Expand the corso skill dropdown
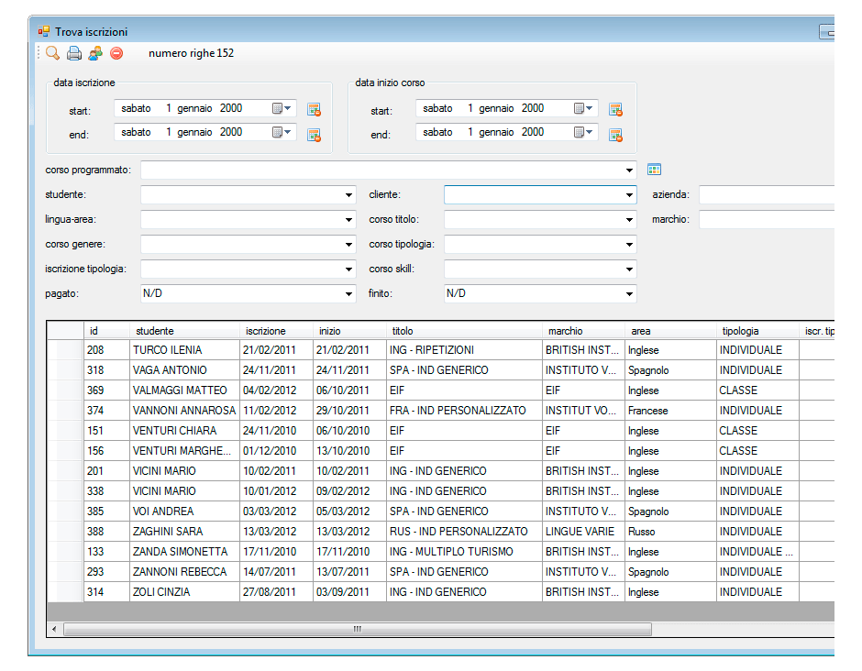862x671 pixels. [x=629, y=269]
